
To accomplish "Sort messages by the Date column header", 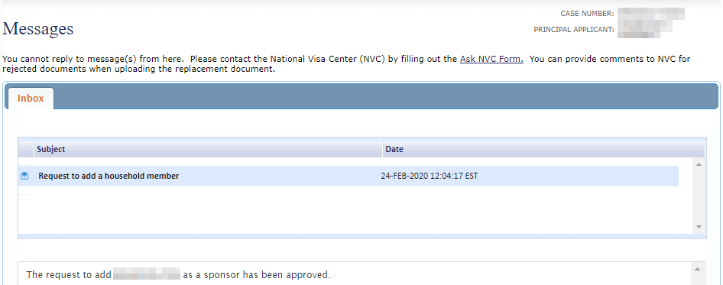I will pyautogui.click(x=543, y=150).
